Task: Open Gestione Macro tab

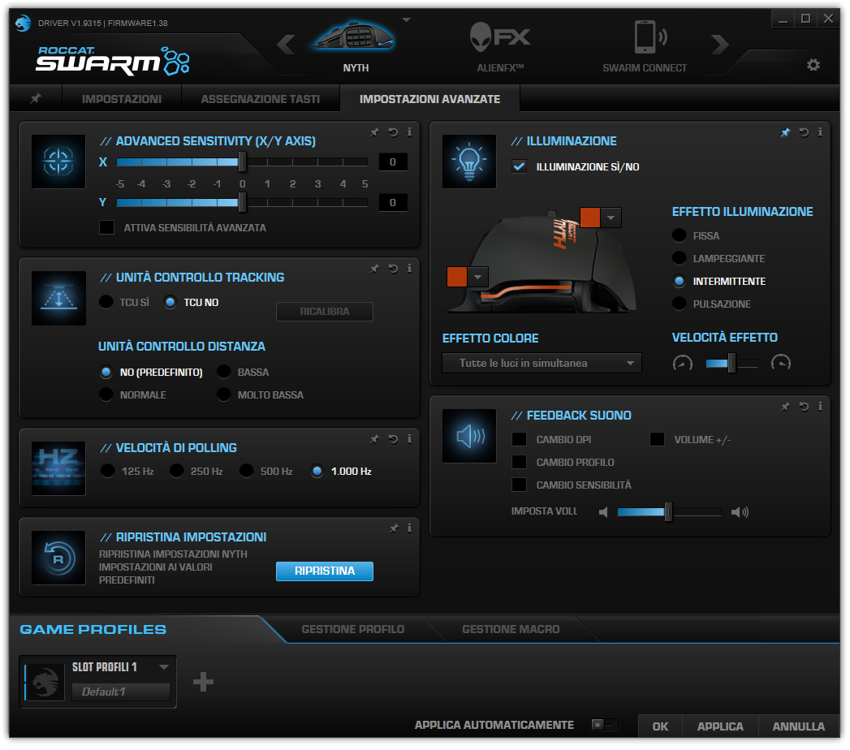Action: 511,629
